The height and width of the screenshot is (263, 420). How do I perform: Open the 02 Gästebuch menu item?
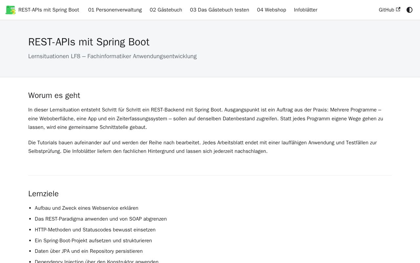pyautogui.click(x=166, y=10)
